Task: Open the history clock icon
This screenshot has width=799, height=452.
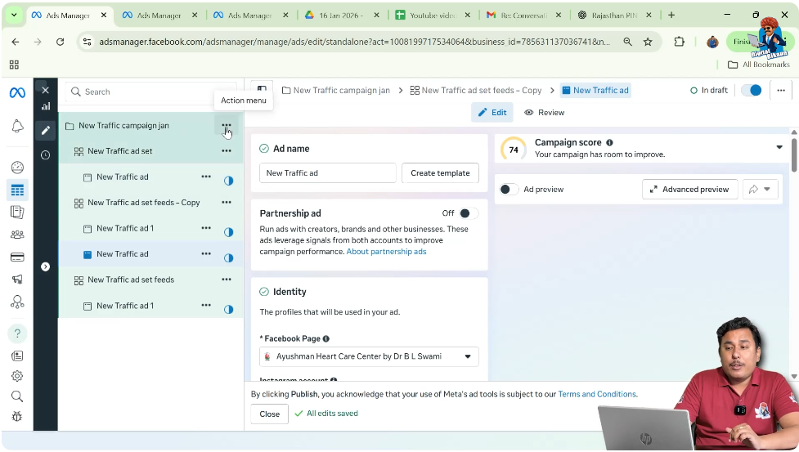Action: [46, 154]
